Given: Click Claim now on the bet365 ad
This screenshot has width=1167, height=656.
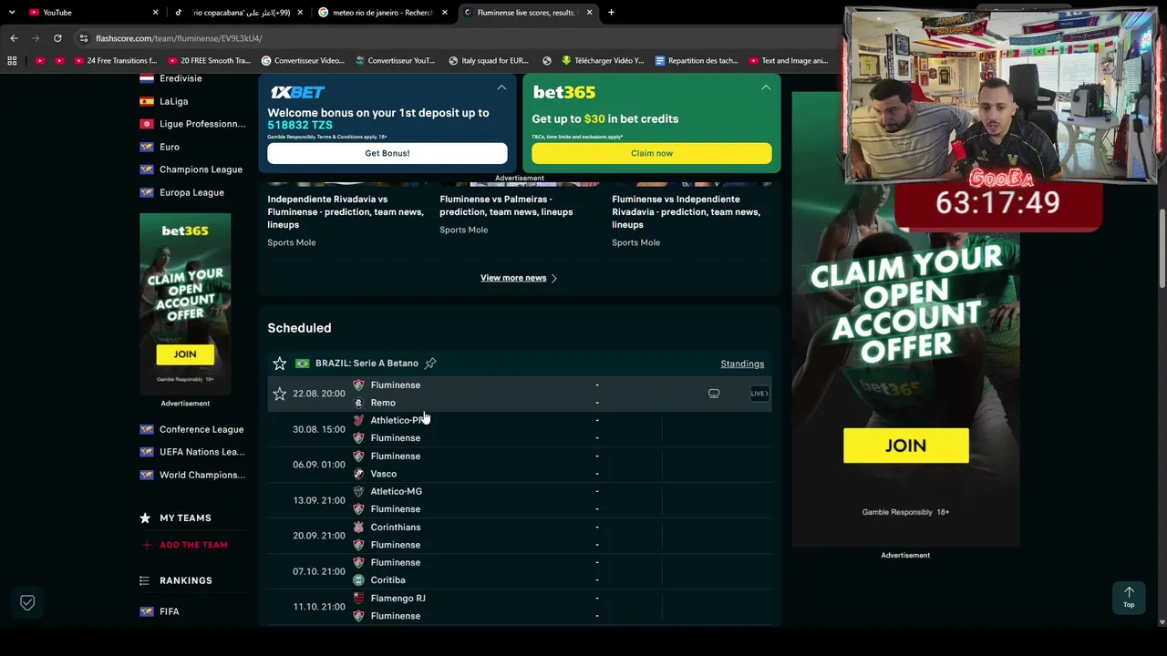Looking at the screenshot, I should coord(652,153).
